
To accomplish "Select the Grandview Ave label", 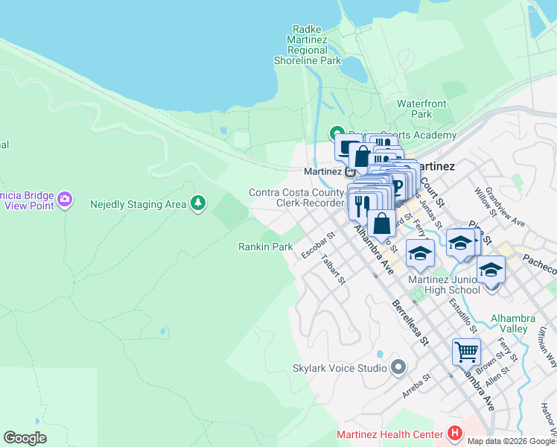I will (505, 207).
